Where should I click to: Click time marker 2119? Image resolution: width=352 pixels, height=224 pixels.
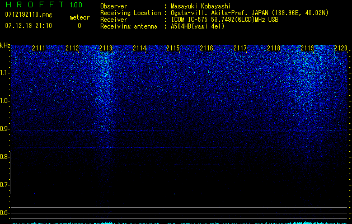307,48
